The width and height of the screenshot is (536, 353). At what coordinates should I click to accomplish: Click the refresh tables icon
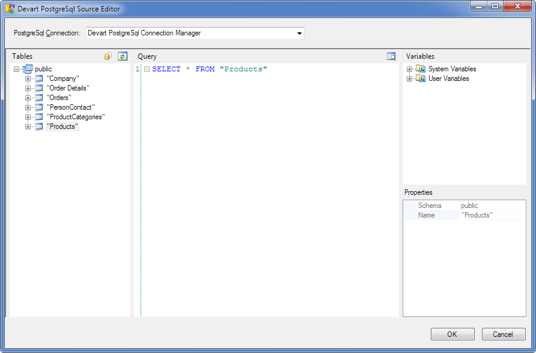123,56
